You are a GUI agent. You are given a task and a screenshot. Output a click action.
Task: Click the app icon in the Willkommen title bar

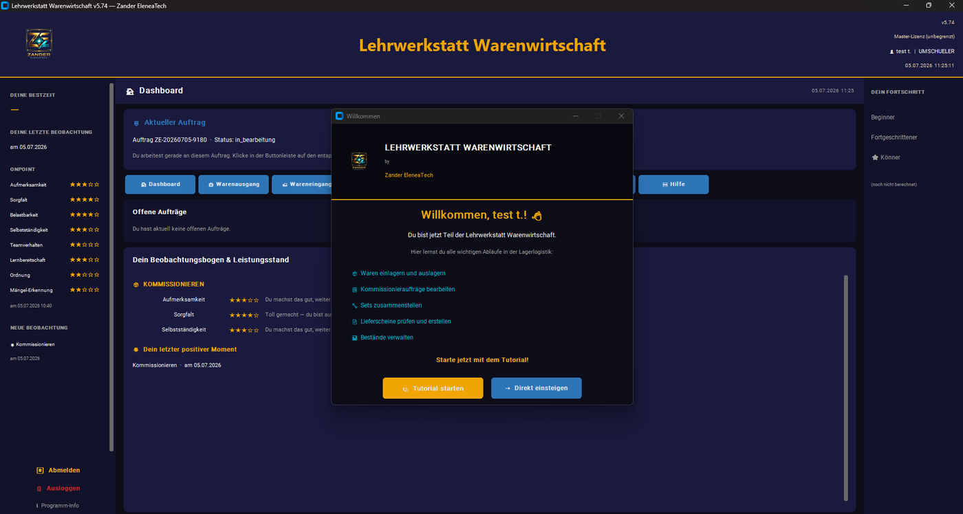(x=339, y=116)
